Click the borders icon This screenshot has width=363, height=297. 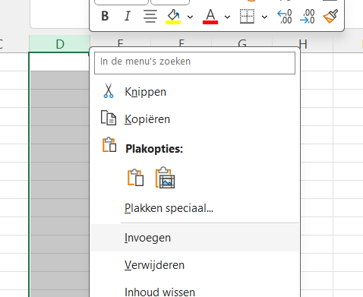pyautogui.click(x=247, y=17)
